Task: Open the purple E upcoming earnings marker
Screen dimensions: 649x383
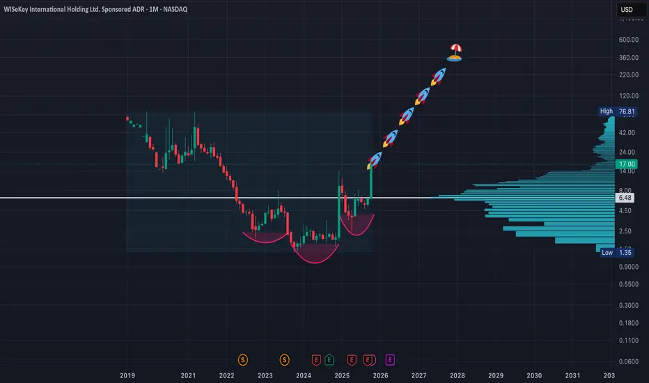Action: (390, 360)
